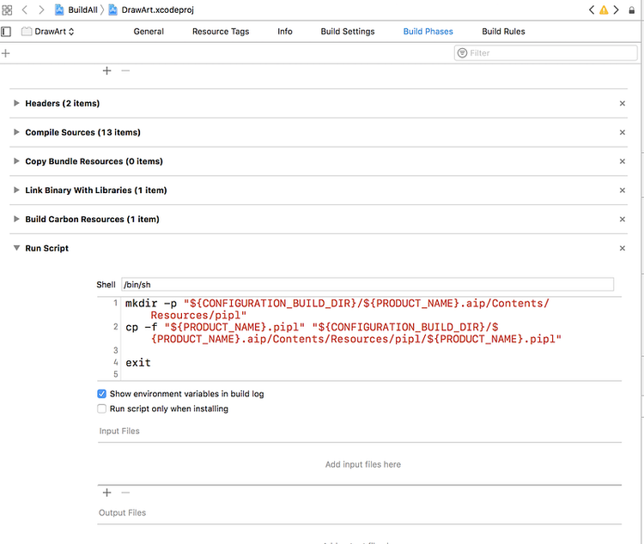
Task: Select the Build Phases tab
Action: pyautogui.click(x=428, y=32)
